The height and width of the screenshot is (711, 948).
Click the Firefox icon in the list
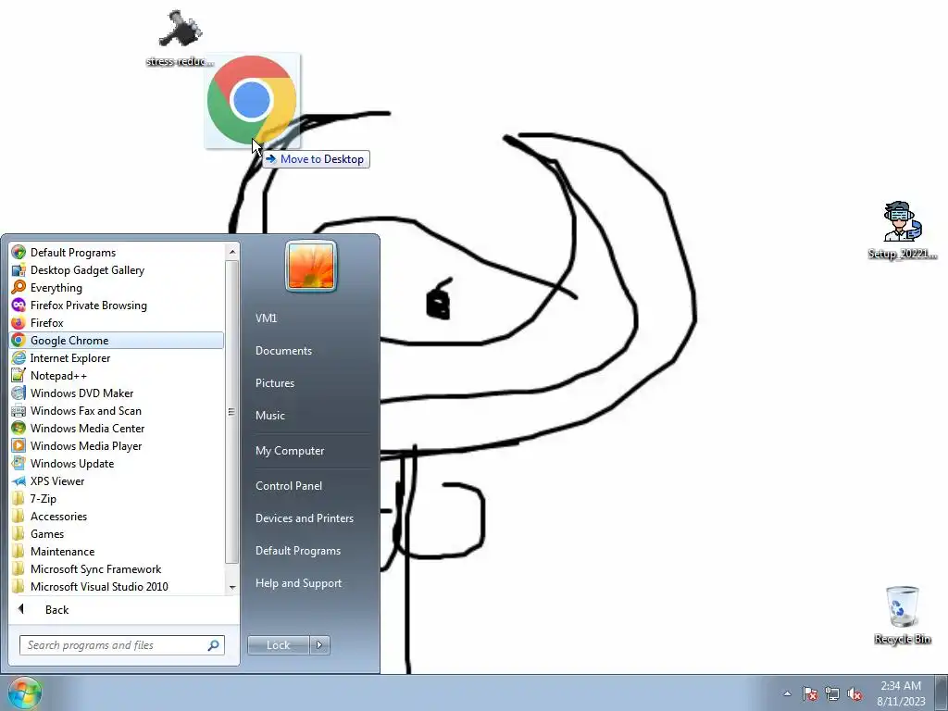tap(19, 322)
